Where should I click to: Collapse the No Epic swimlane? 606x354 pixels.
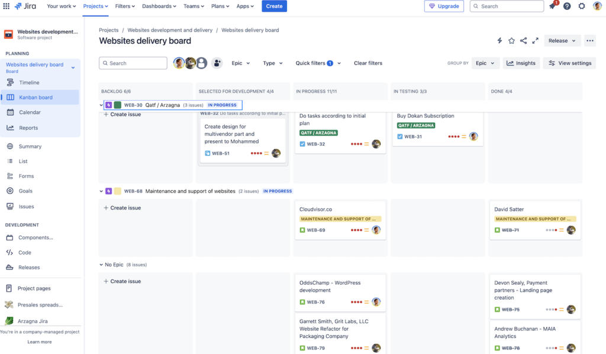tap(101, 265)
